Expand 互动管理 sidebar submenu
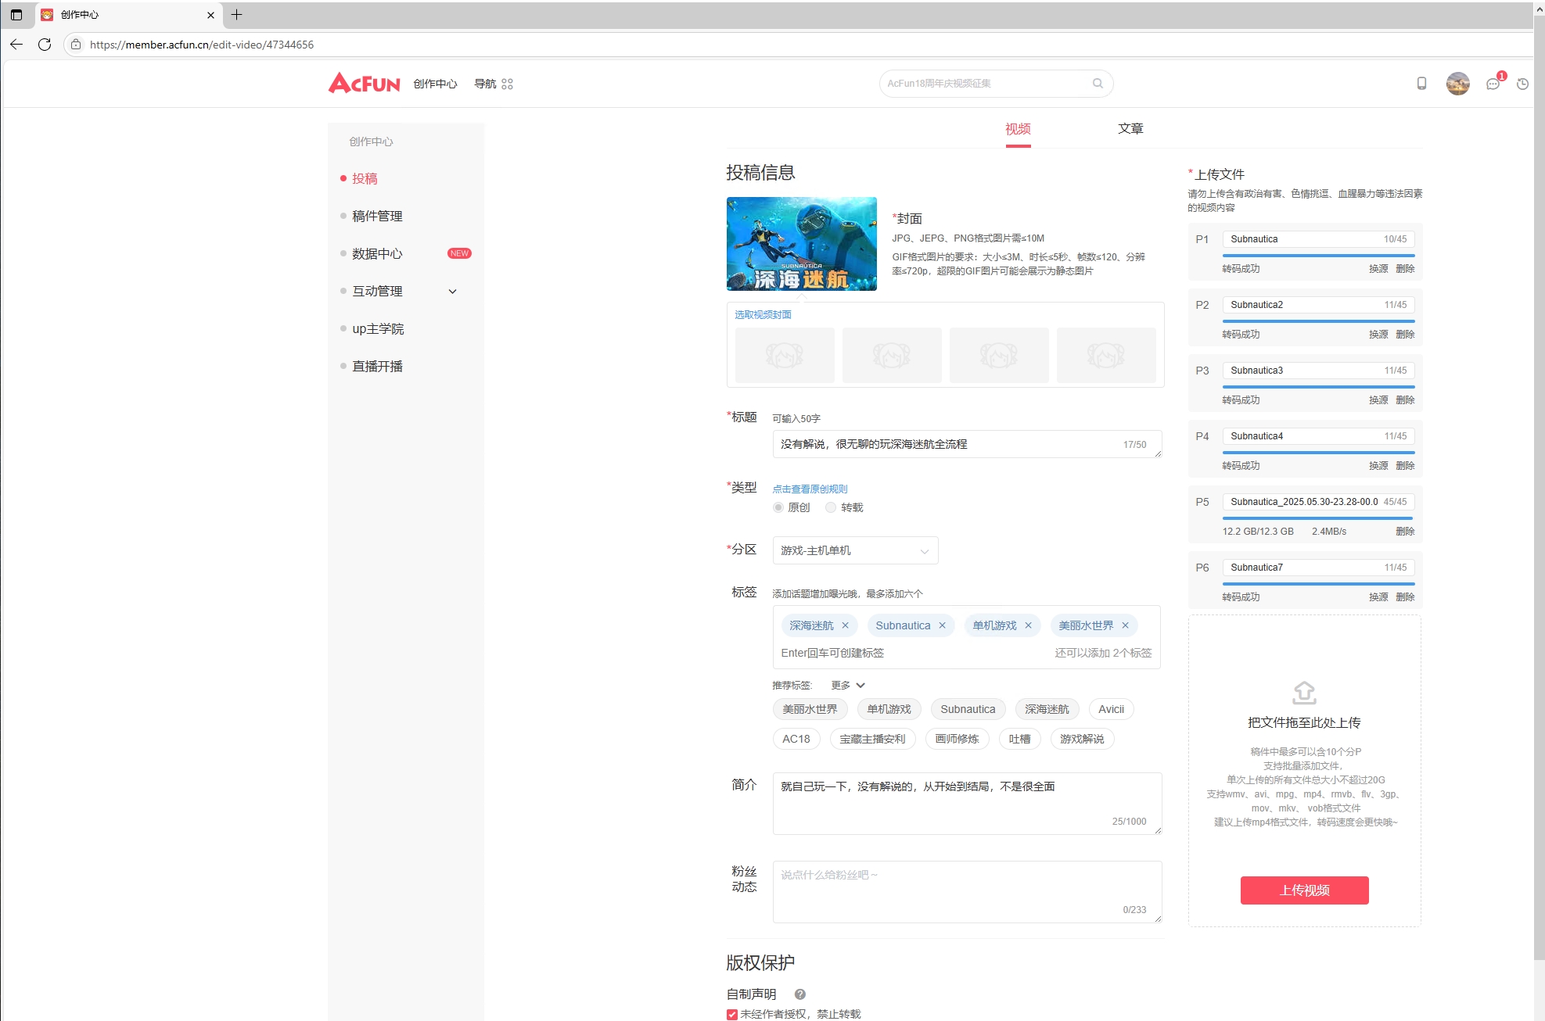Screen dimensions: 1545x1021 coord(452,292)
